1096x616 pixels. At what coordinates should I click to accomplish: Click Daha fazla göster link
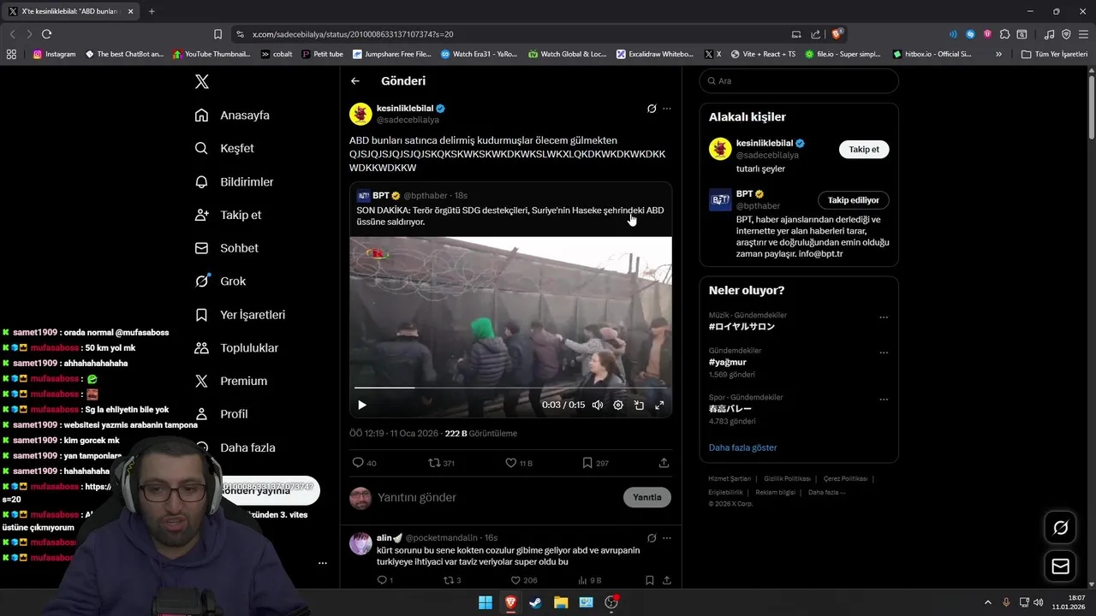(742, 447)
